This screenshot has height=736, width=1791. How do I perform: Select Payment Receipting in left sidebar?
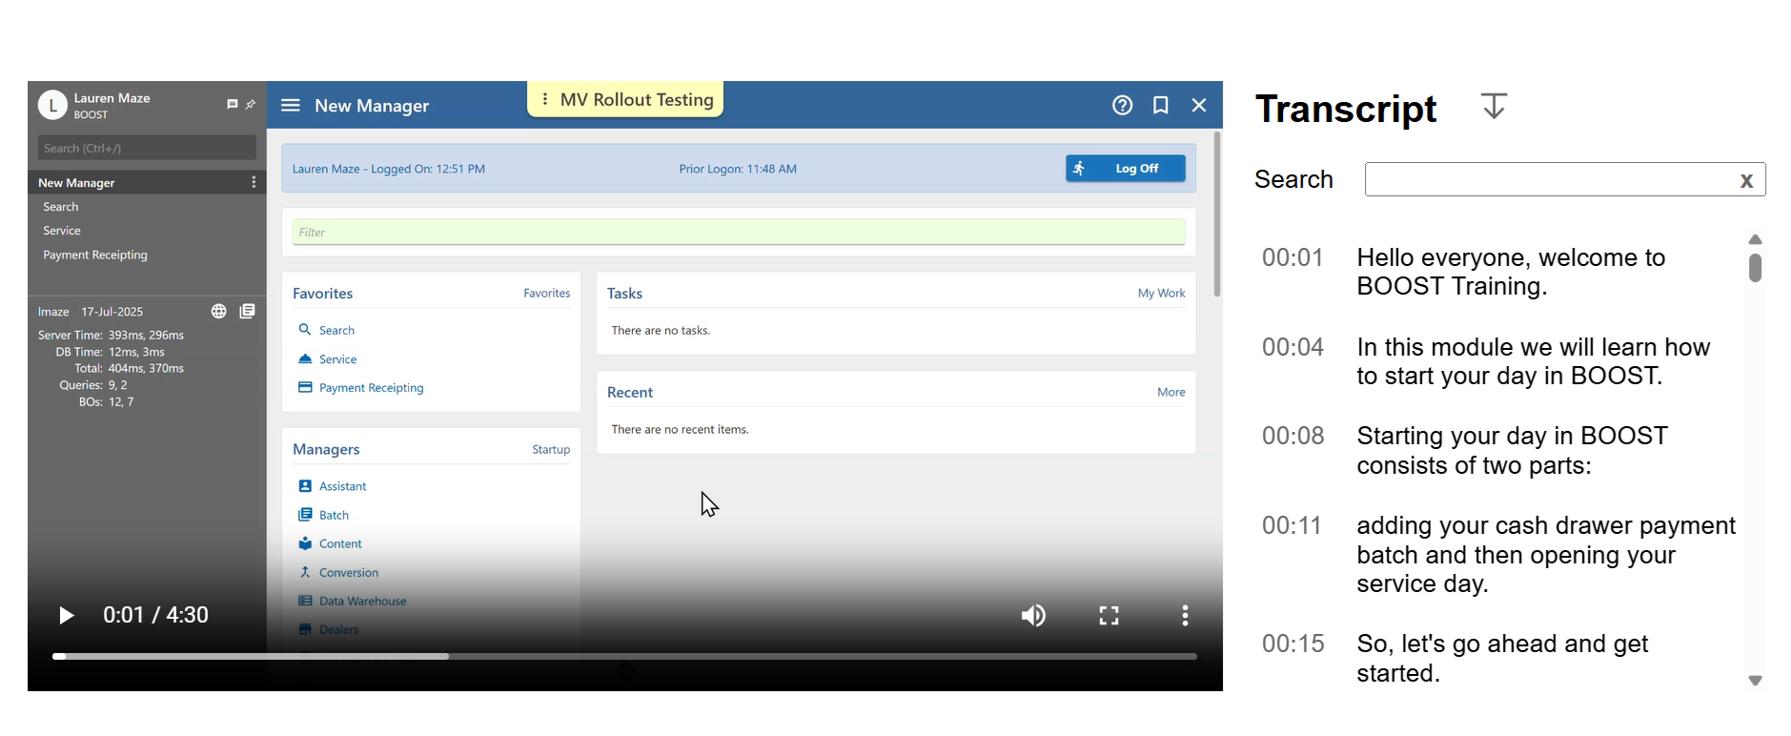95,256
